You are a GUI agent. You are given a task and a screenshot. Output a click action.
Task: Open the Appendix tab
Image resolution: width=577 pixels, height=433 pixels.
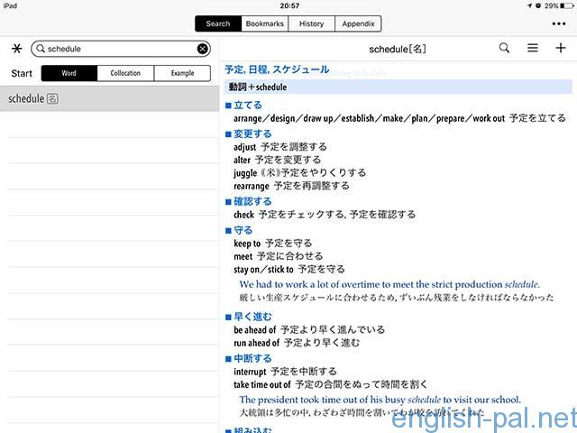[358, 23]
